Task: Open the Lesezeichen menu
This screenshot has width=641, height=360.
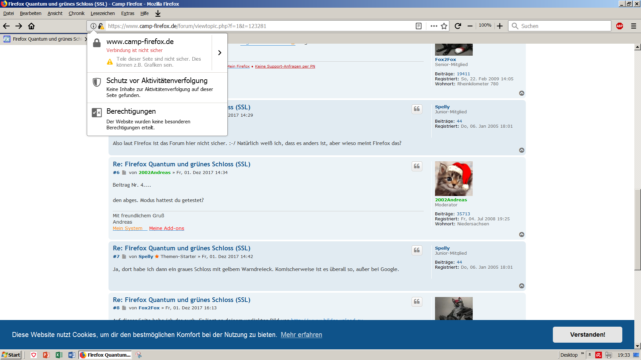Action: [102, 13]
